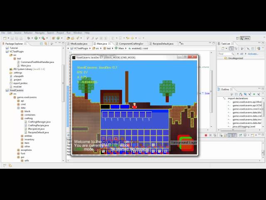Click Collapse All in Package Explorer

coord(42,44)
